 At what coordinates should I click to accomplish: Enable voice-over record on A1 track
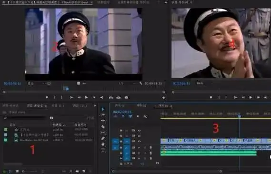point(151,147)
